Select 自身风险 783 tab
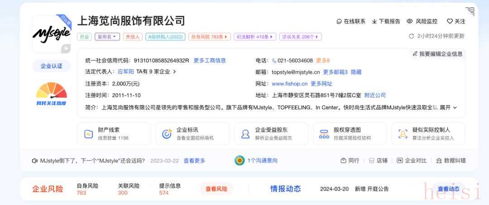 tap(88, 189)
